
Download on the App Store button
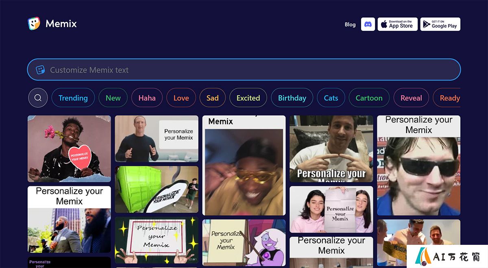pos(398,24)
